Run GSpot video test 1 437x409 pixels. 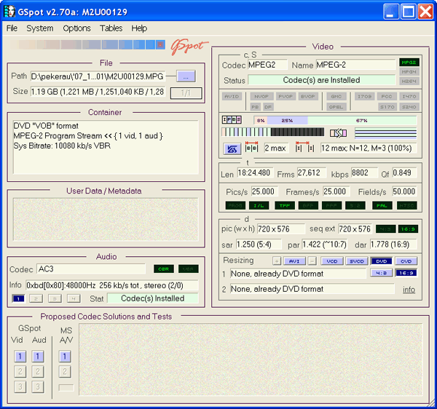click(21, 357)
